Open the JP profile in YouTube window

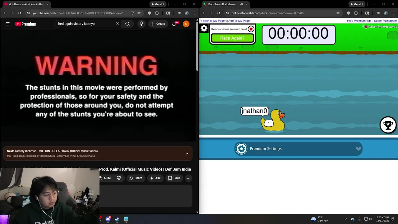tap(187, 13)
